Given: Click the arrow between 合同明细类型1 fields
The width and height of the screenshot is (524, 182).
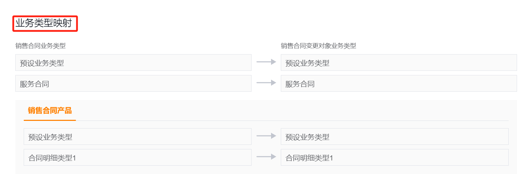Looking at the screenshot, I should (266, 157).
